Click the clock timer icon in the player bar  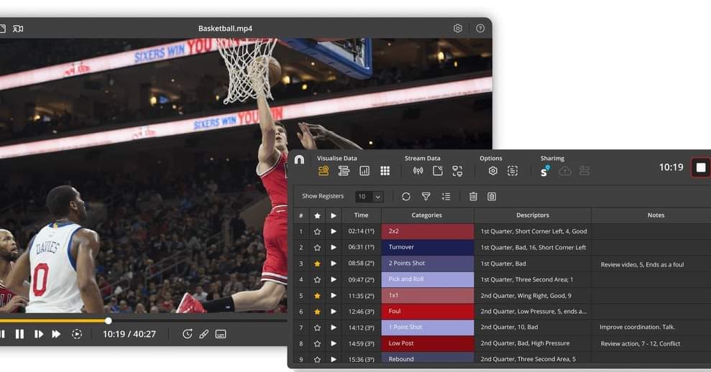[187, 334]
